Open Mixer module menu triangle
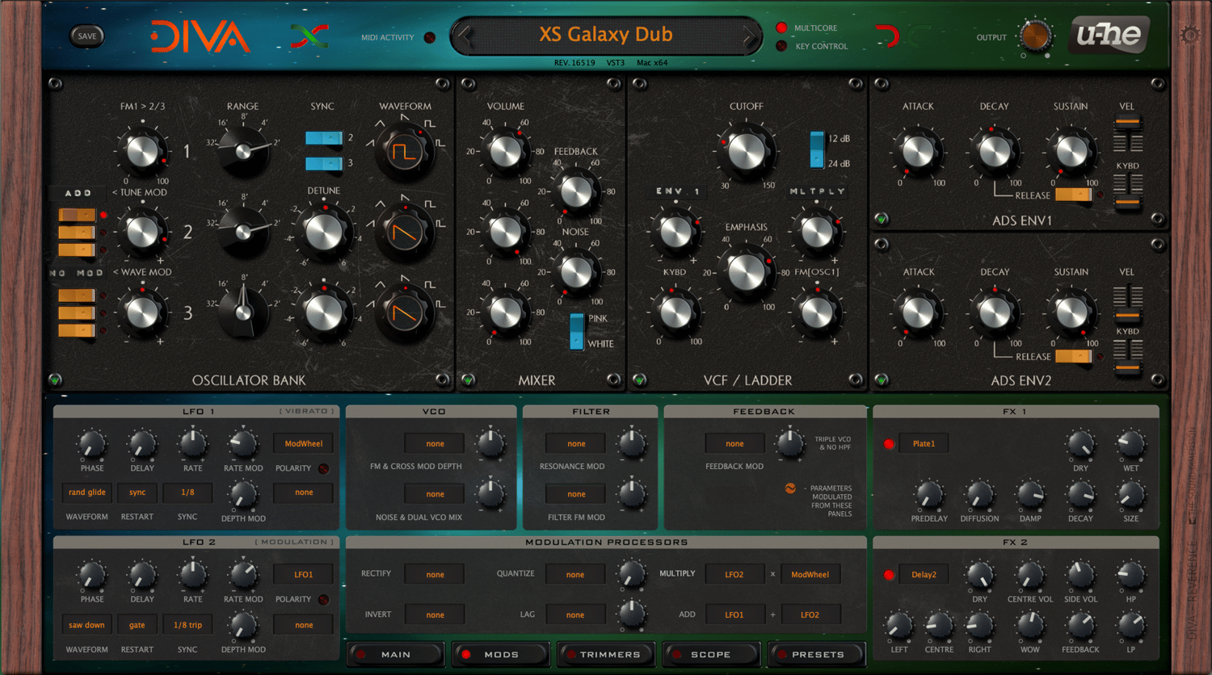 click(x=468, y=379)
